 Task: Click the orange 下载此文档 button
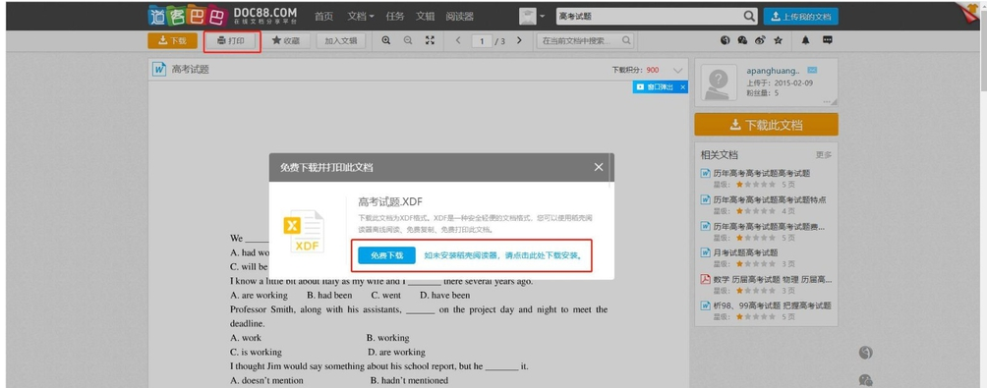[x=766, y=125]
